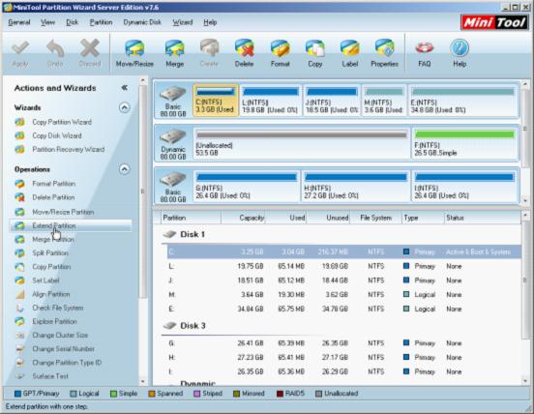
Task: Select the G:(NTFS) 26.4 GB partition block
Action: pyautogui.click(x=247, y=187)
